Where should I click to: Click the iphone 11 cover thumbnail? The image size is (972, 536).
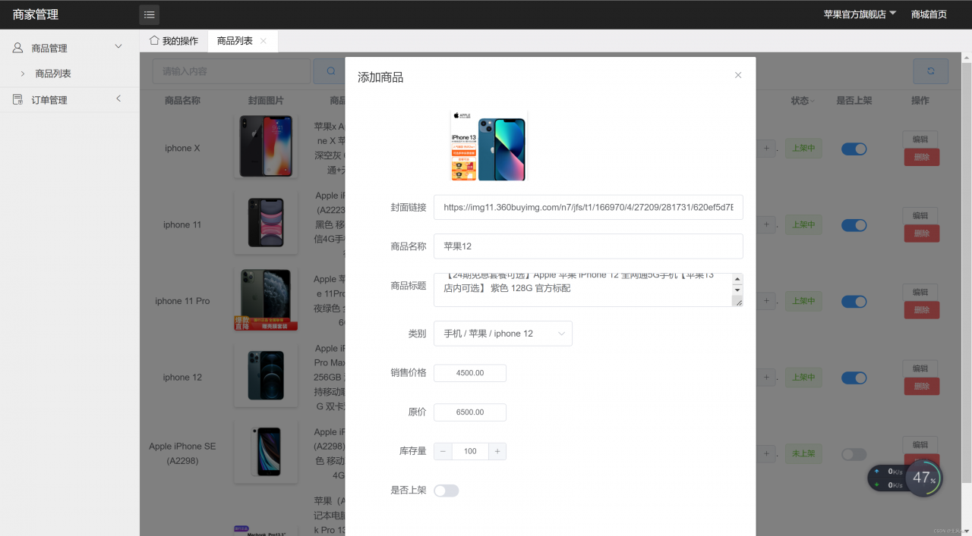tap(266, 223)
